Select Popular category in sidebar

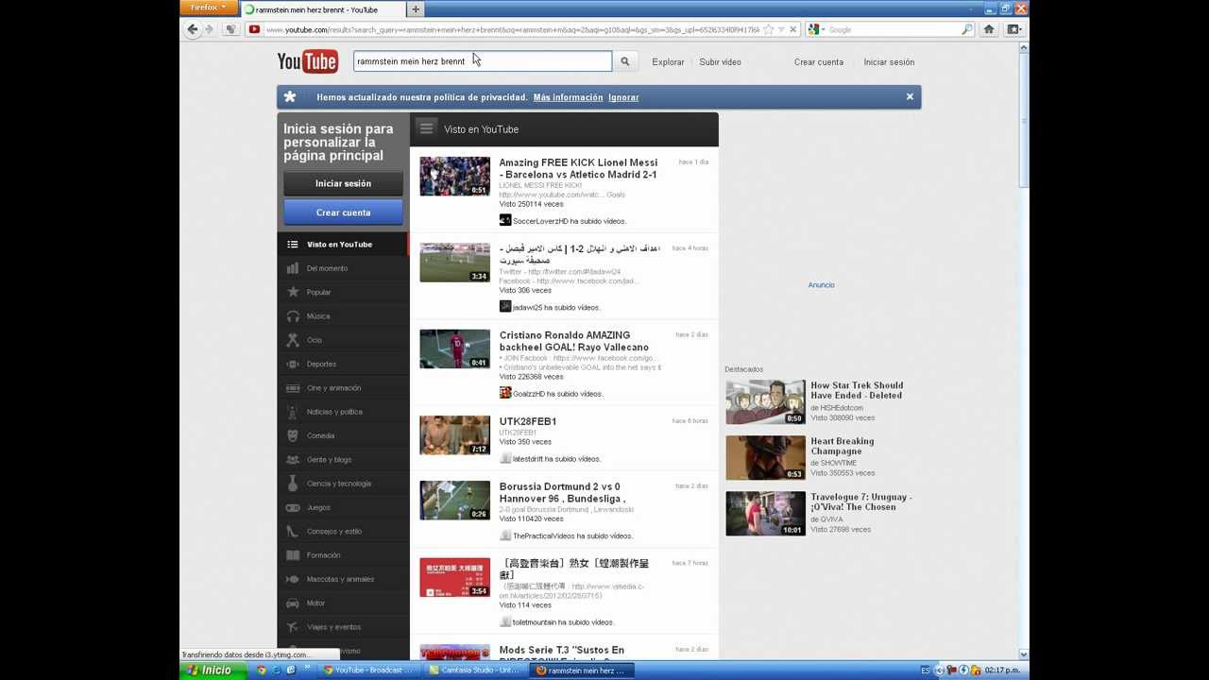click(344, 292)
